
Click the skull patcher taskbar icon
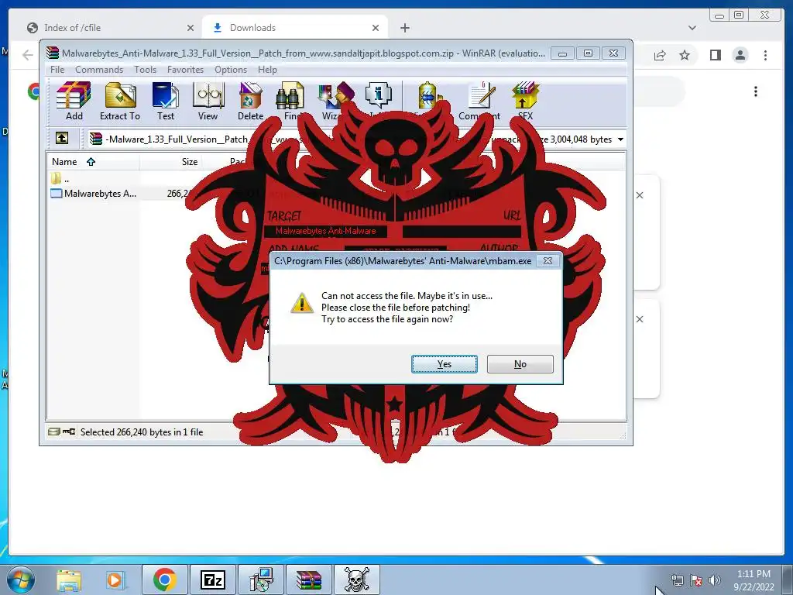356,580
